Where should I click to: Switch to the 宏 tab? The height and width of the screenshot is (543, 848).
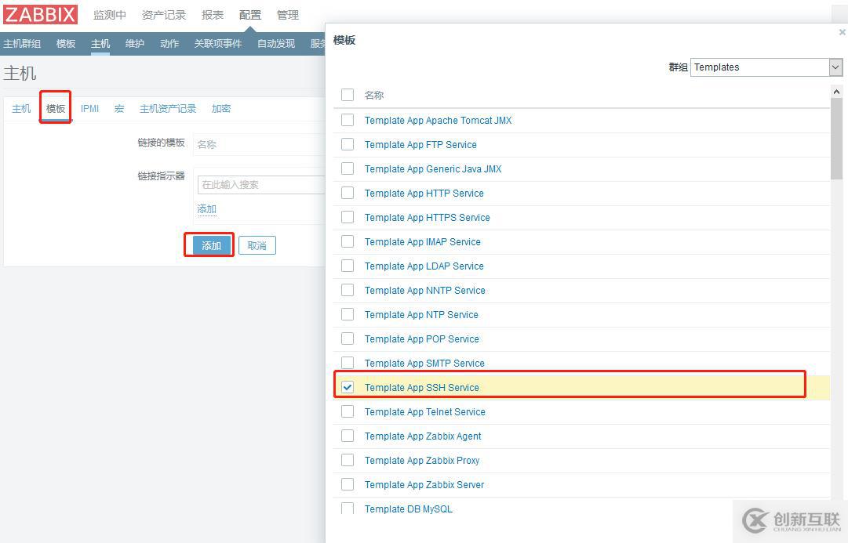(x=118, y=108)
